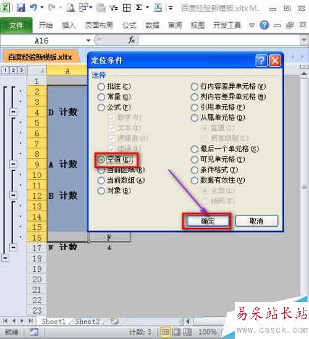
Task: Collapse the outline group at row 17
Action: (13, 248)
